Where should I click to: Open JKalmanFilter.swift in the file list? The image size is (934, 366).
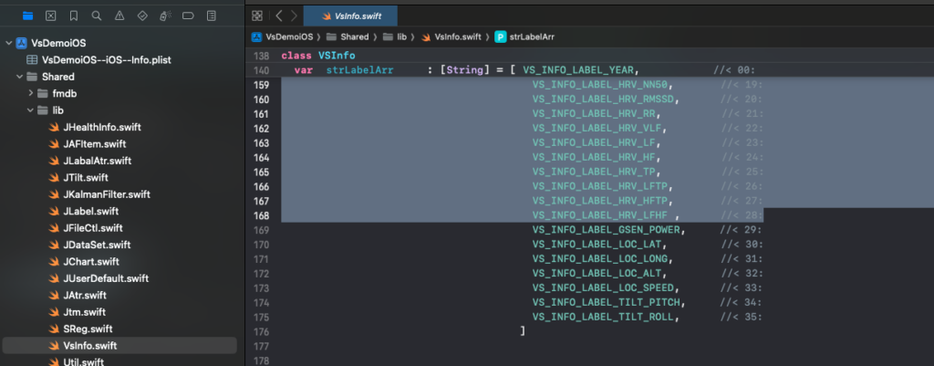pyautogui.click(x=106, y=194)
